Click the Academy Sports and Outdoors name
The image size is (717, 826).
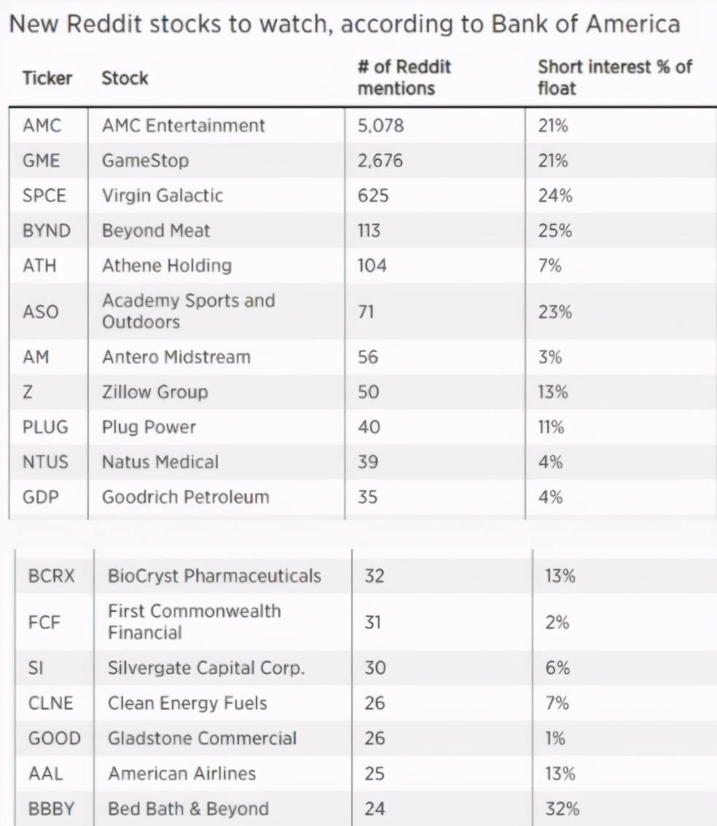(188, 311)
